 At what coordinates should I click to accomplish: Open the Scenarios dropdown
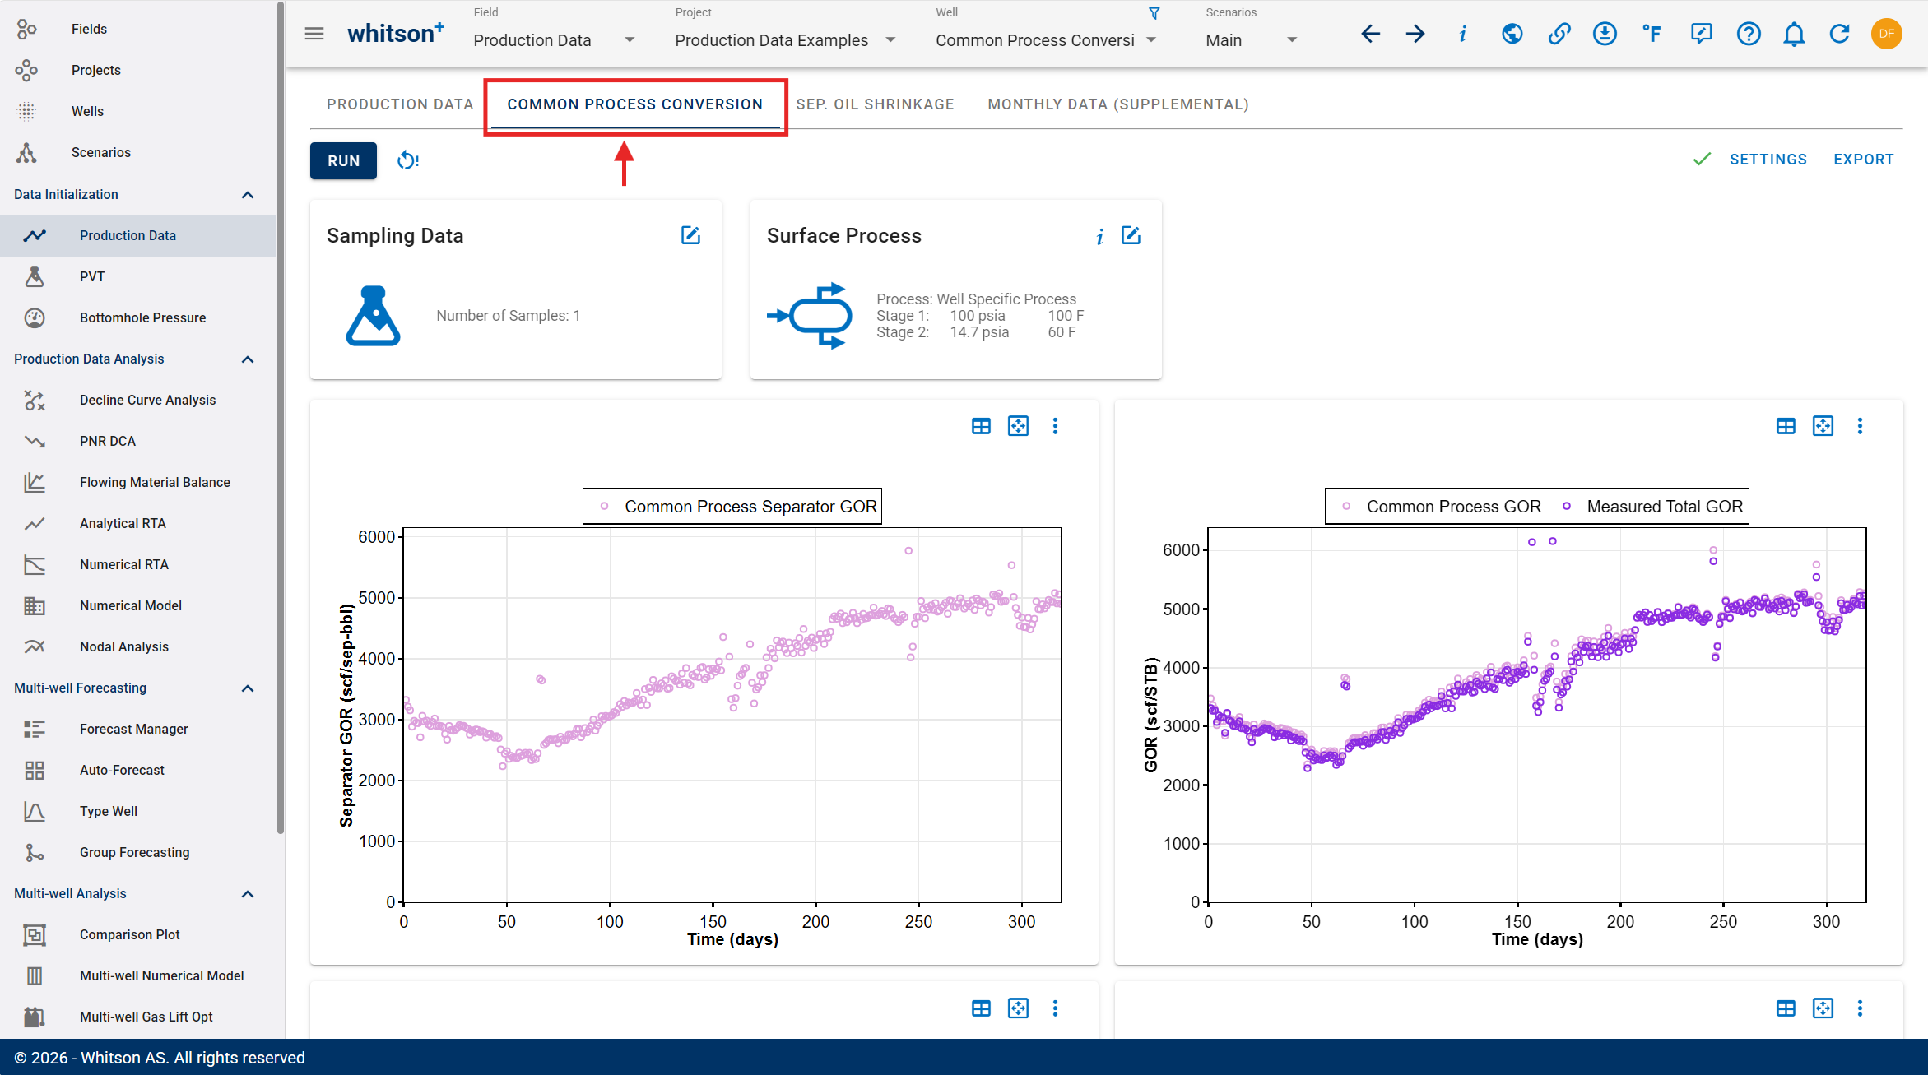coord(1252,40)
